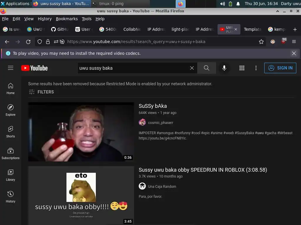
Task: Click the Firefox forward arrow
Action: pyautogui.click(x=18, y=42)
